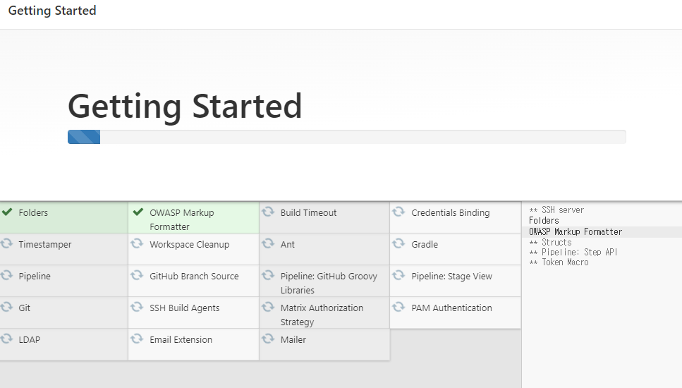Click the pending sync icon beside Pipeline plugin
Screen dimensions: 682x388
pos(6,275)
